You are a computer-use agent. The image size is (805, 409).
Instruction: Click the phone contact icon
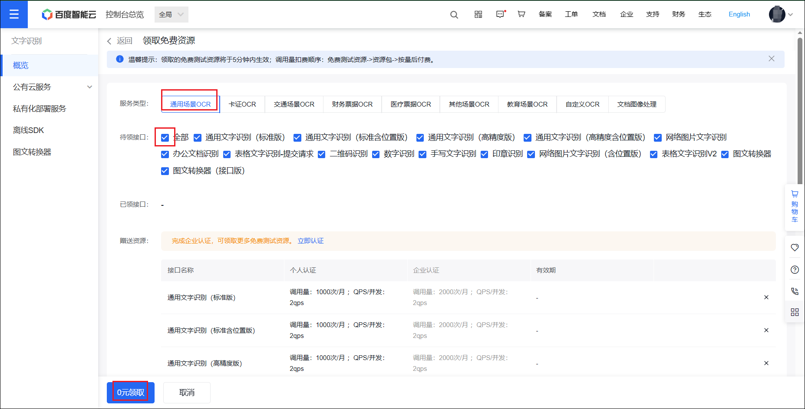[x=795, y=291]
